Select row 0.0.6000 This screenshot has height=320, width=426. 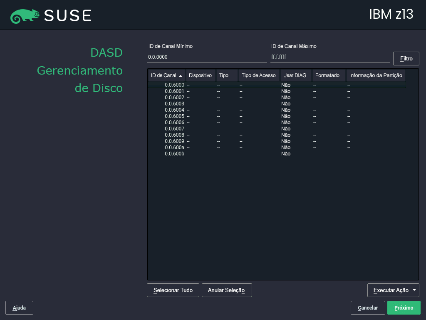(x=277, y=85)
